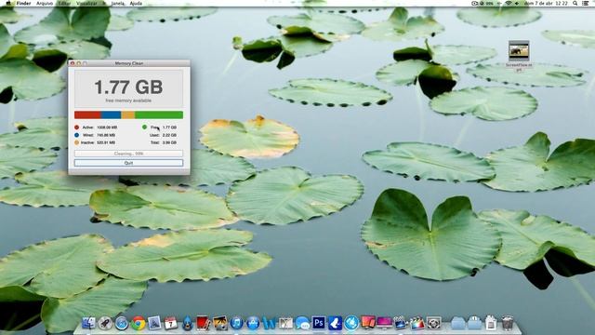Click the Inactive memory MB value

coord(106,142)
